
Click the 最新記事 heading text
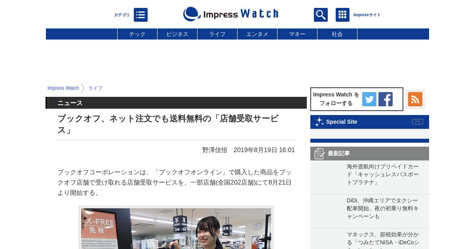(x=339, y=153)
